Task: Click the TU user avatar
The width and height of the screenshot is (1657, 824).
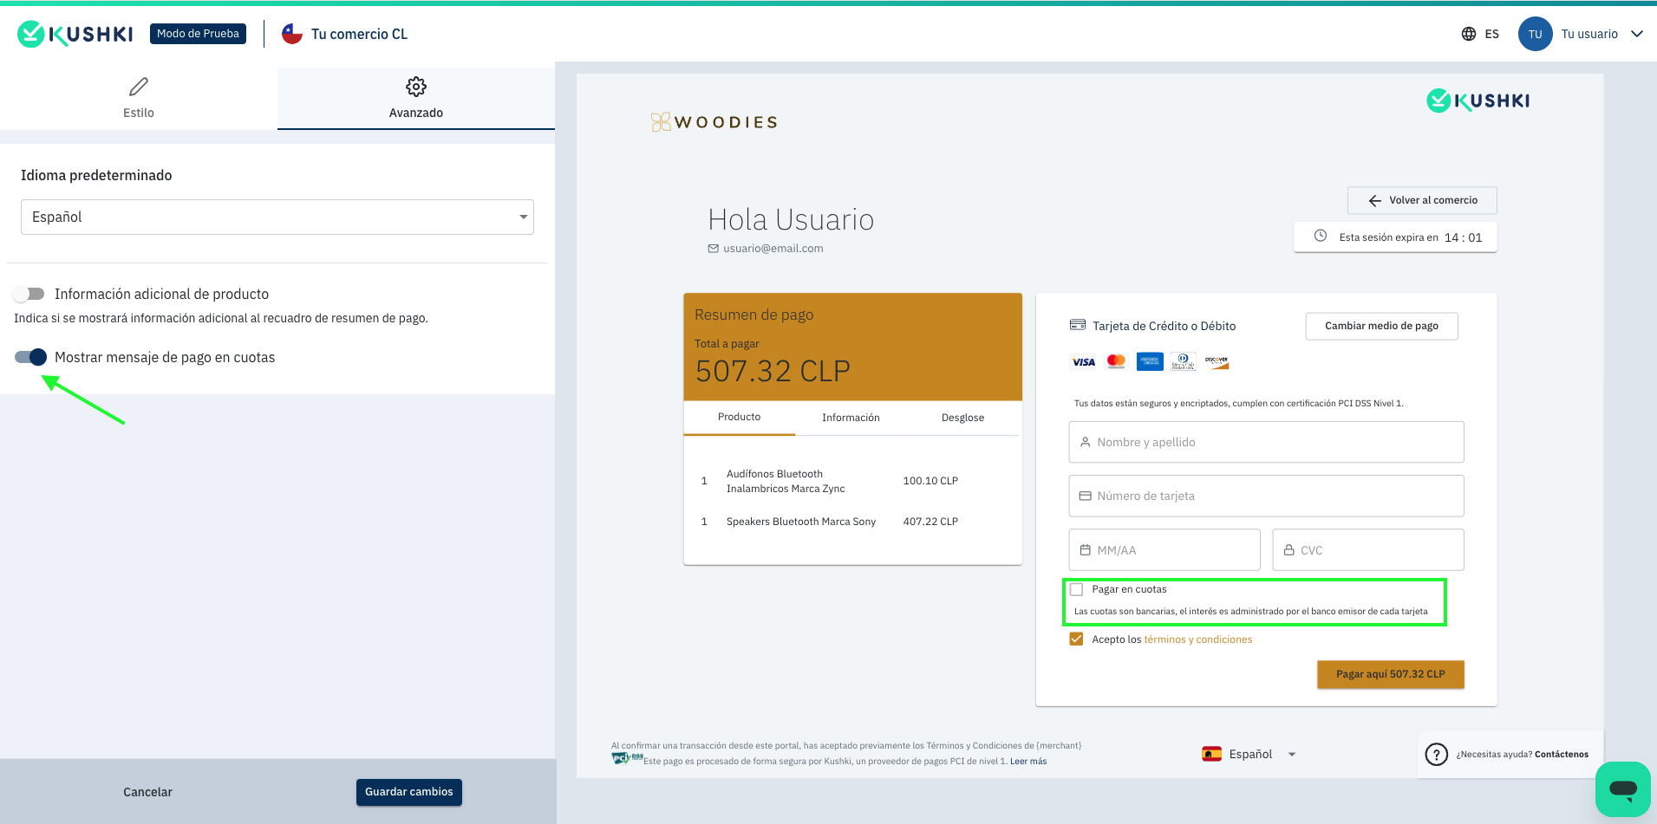Action: click(1535, 34)
